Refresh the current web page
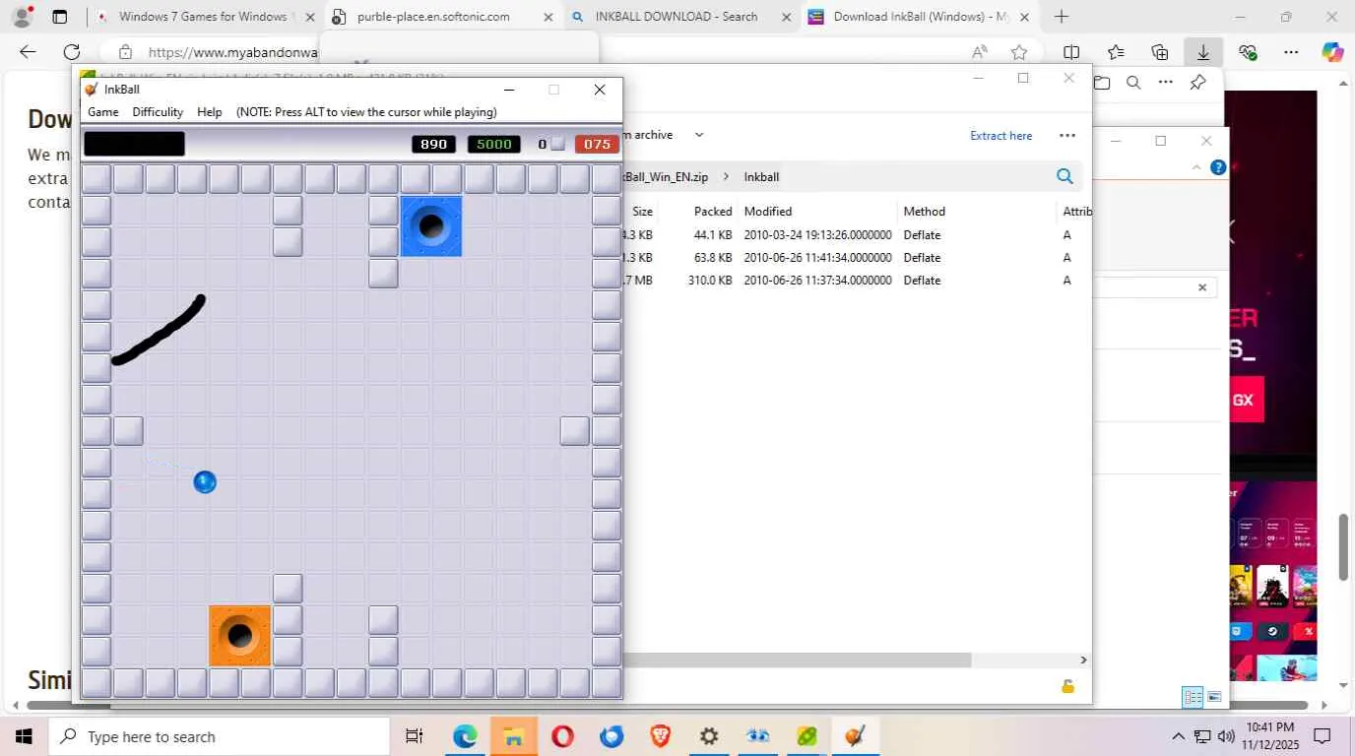Viewport: 1355px width, 756px height. coord(71,52)
